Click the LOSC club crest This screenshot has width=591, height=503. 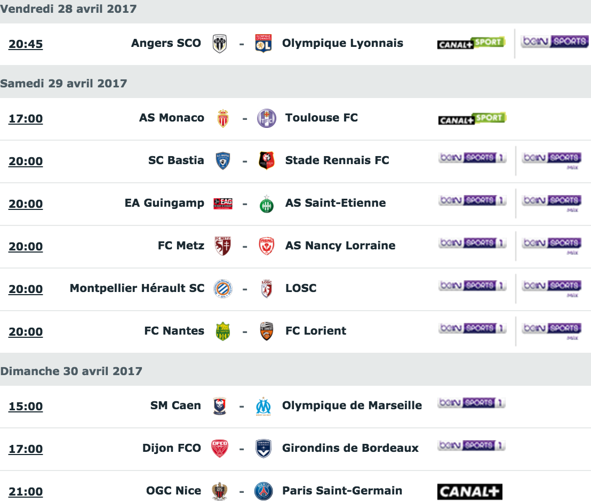coord(267,289)
